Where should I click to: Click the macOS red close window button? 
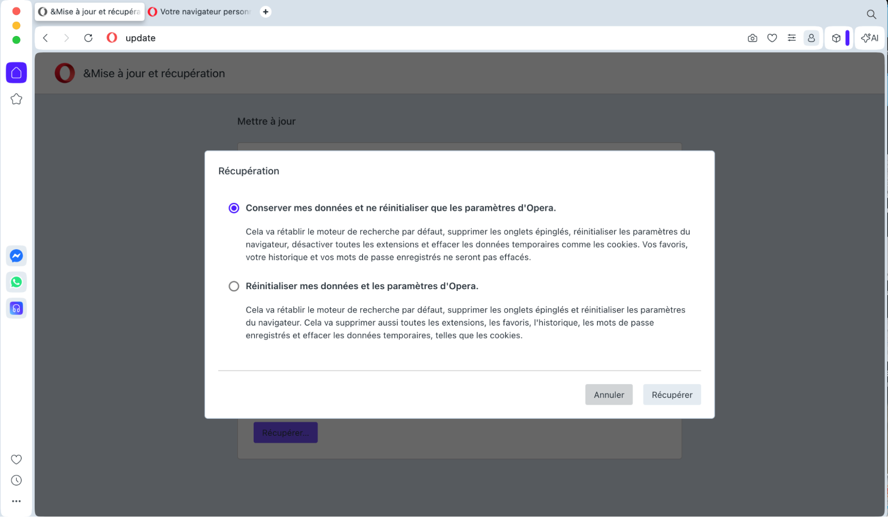[x=16, y=11]
